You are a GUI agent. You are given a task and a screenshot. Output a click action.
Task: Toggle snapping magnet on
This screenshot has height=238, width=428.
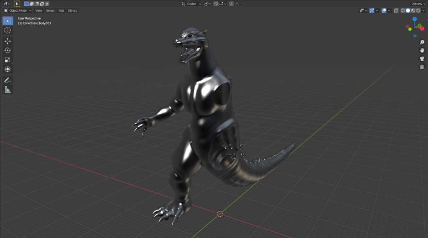215,4
